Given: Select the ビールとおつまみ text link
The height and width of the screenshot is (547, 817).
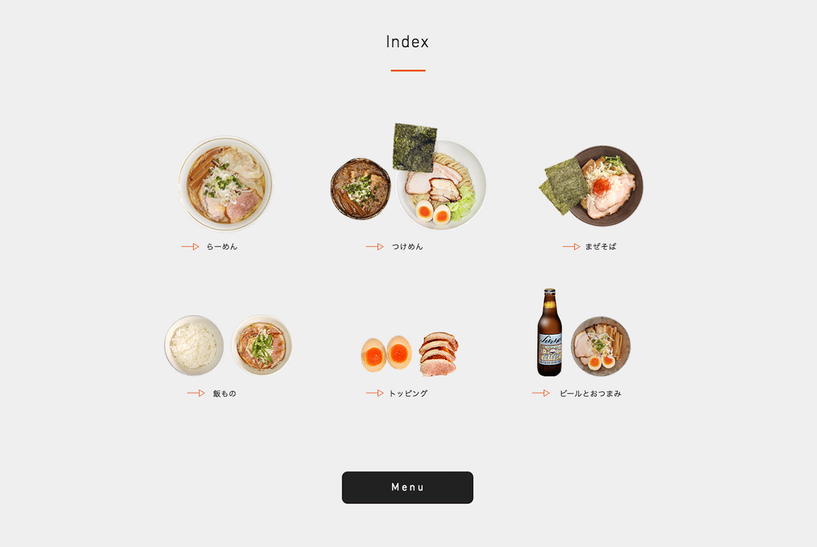Looking at the screenshot, I should pyautogui.click(x=590, y=393).
